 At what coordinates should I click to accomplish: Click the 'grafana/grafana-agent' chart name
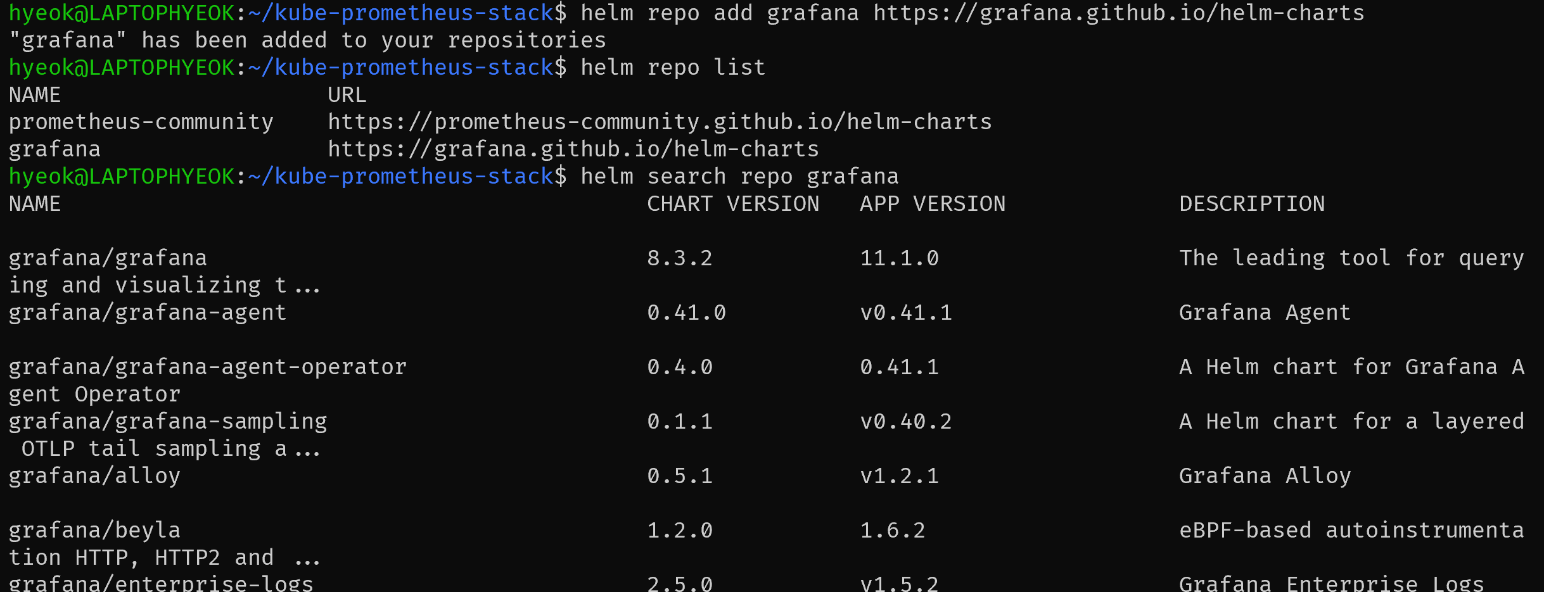148,313
